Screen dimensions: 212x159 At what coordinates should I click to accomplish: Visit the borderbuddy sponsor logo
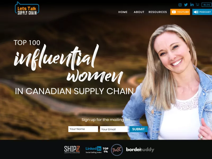[x=140, y=150]
